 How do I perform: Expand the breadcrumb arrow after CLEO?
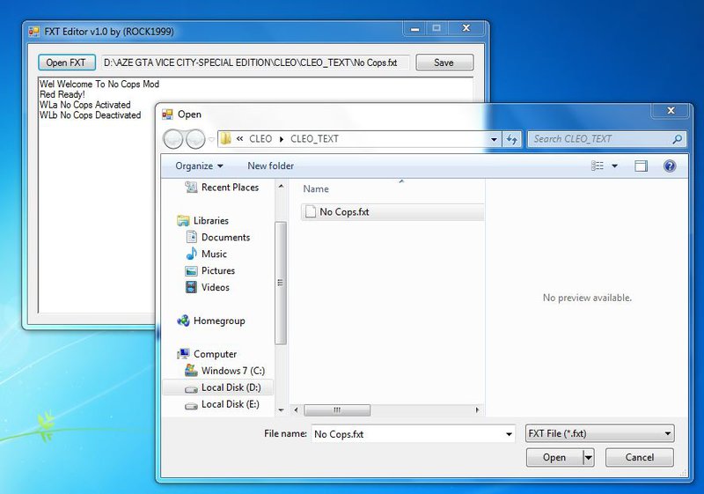282,139
